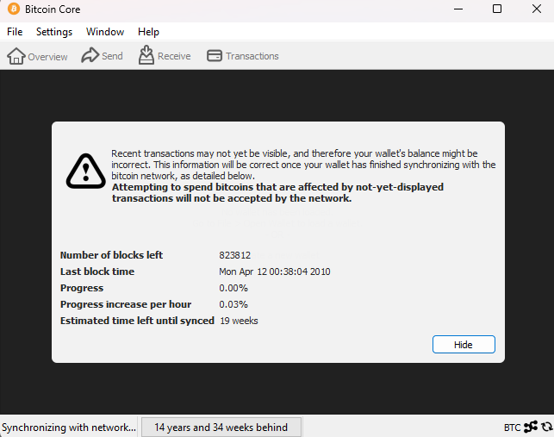Click the BTC unit selector in status bar
This screenshot has width=554, height=437.
coord(512,428)
